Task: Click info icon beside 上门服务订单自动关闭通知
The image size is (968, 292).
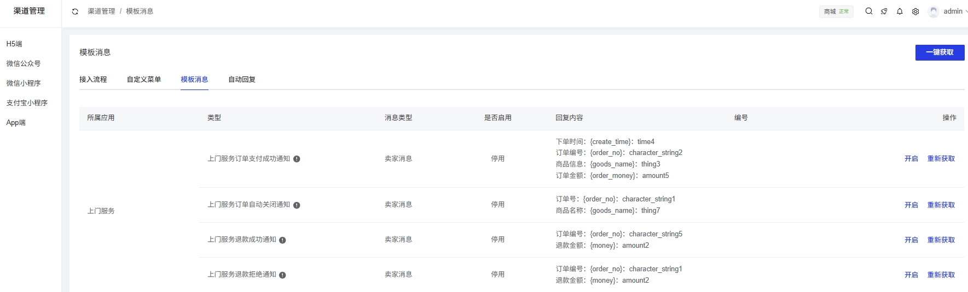Action: (x=297, y=205)
